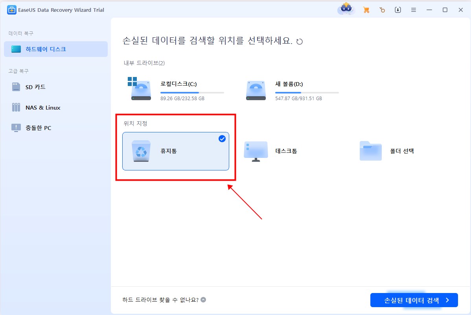Viewport: 471px width, 315px height.
Task: Click the 로컬디스크(C:) label
Action: coord(179,84)
